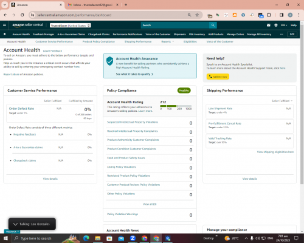Viewport: 304px width, 243px height.
Task: Open the messages envelope icon
Action: (268, 25)
